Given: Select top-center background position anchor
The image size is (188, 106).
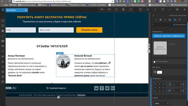Looking at the screenshot, I should 159,84.
